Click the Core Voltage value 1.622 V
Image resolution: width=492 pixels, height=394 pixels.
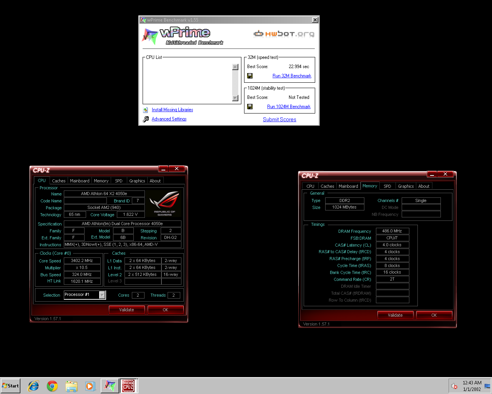click(131, 214)
